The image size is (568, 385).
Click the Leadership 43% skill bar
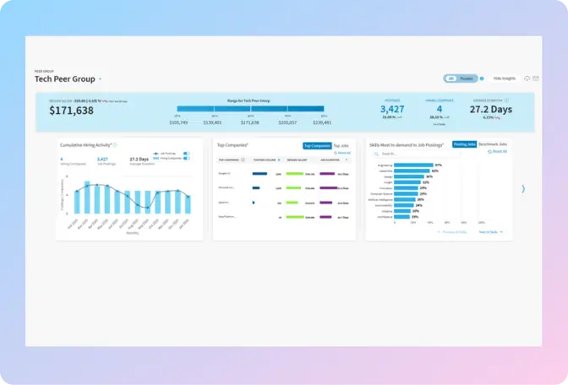(412, 171)
